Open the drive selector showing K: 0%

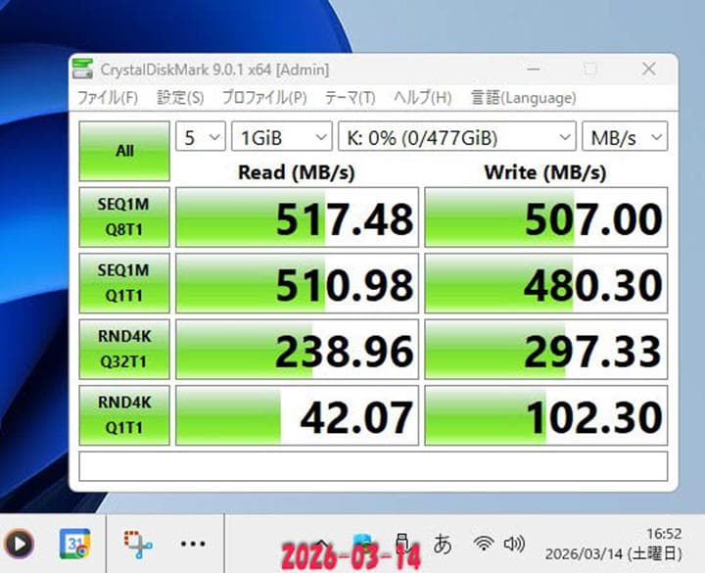click(x=457, y=137)
